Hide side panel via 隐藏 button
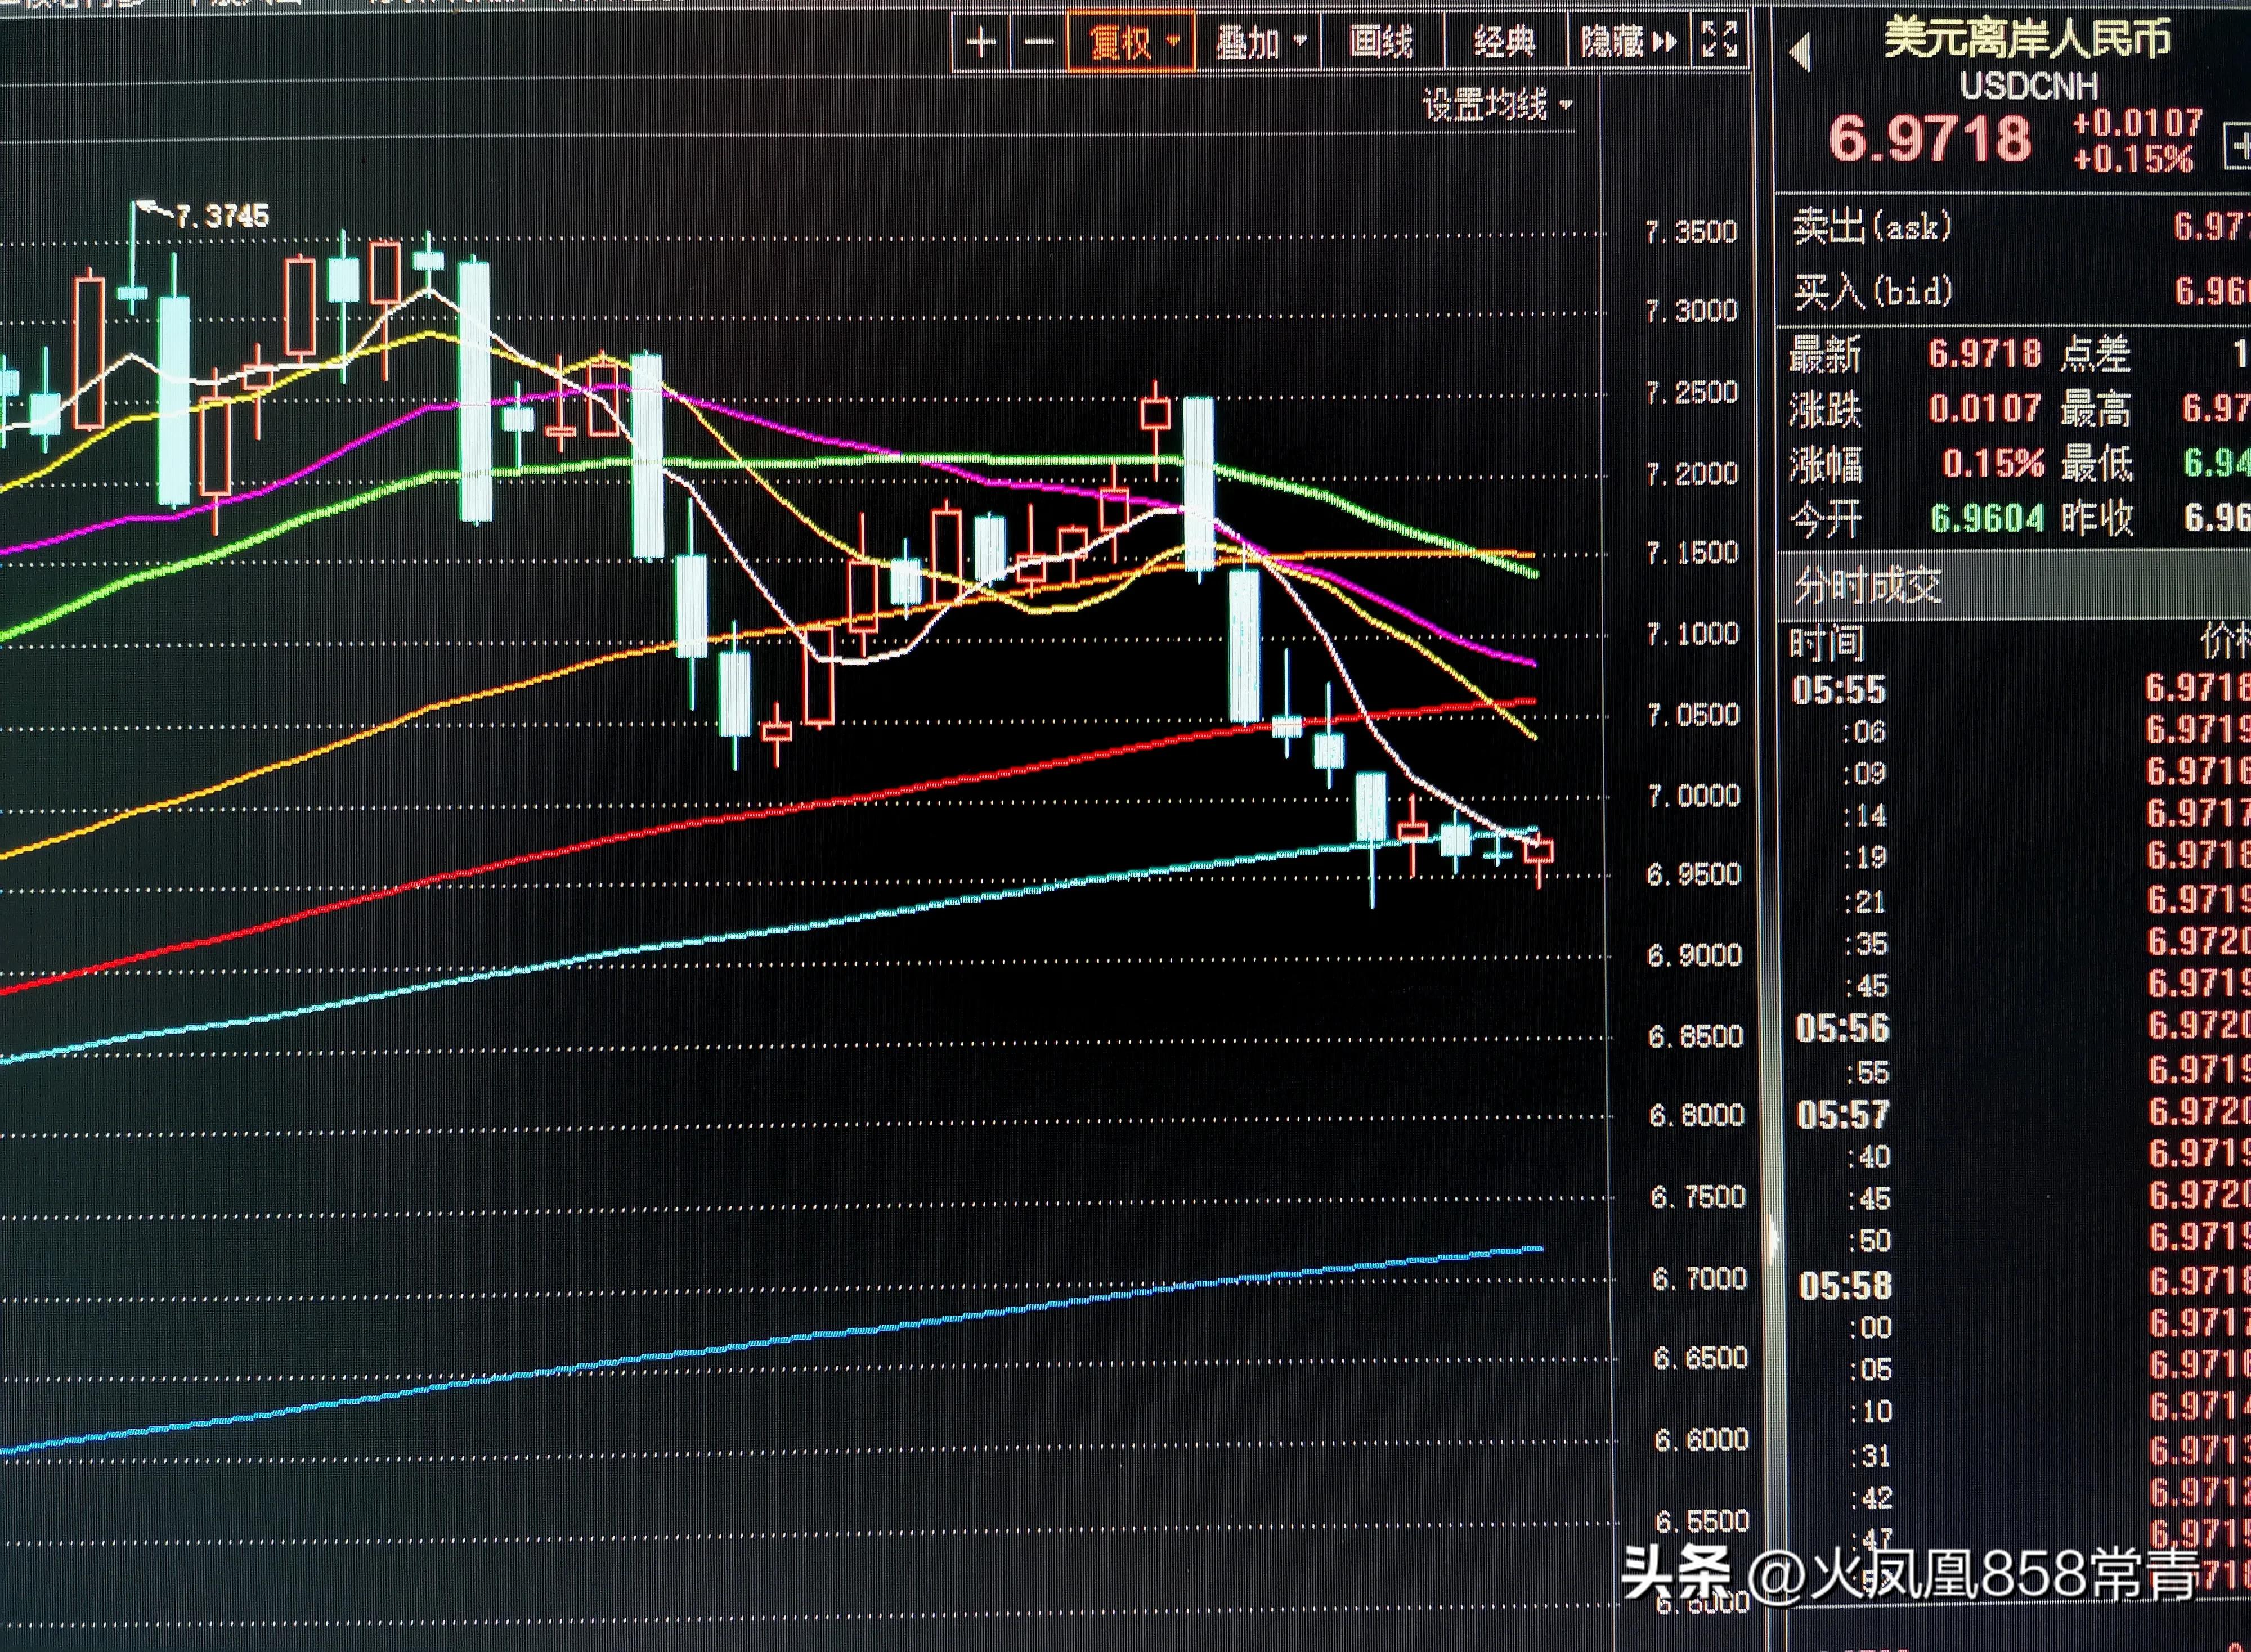The width and height of the screenshot is (2251, 1652). [x=1627, y=42]
